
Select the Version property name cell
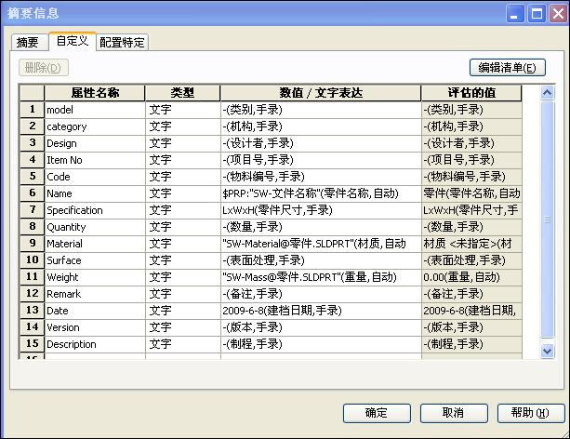tap(95, 327)
